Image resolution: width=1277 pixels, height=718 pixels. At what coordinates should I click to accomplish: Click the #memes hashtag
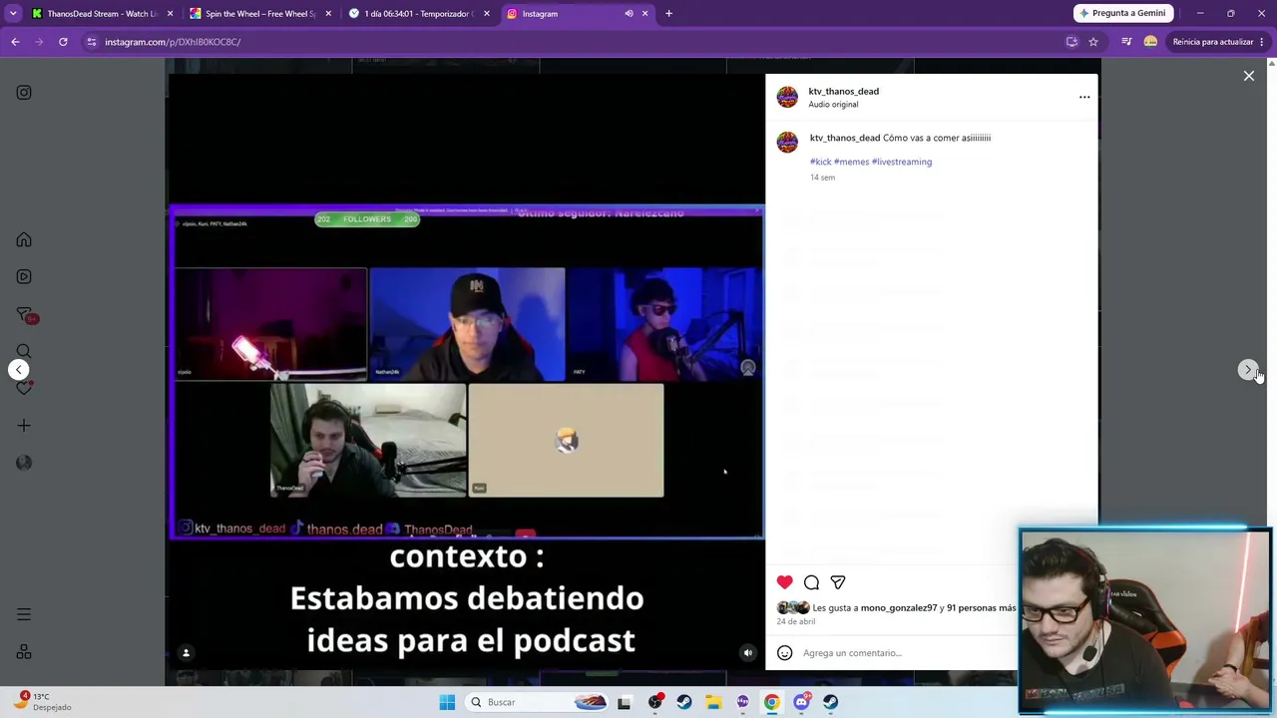851,162
